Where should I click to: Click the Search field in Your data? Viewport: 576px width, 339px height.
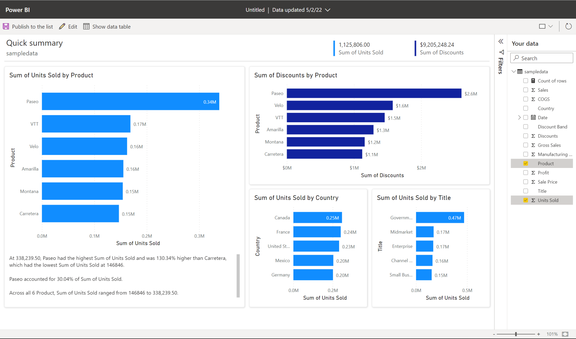pos(542,58)
